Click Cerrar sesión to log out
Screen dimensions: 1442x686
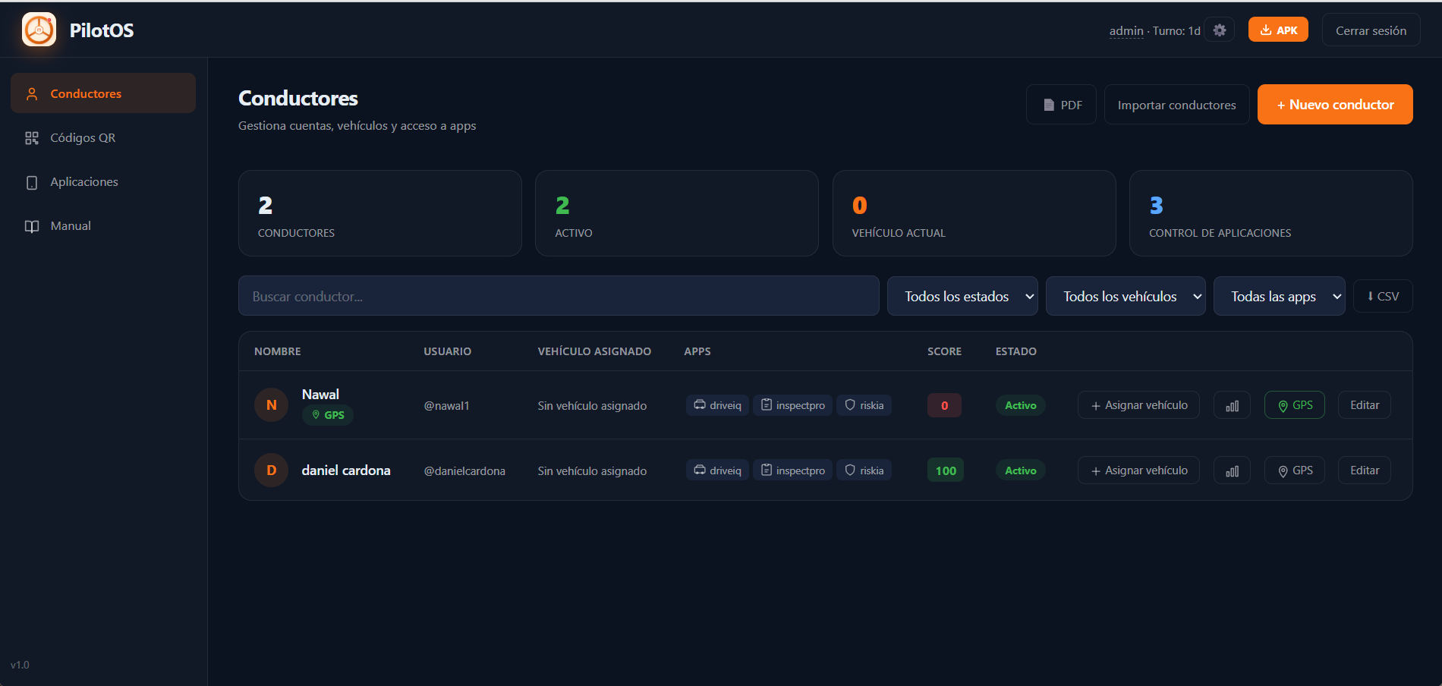1371,30
